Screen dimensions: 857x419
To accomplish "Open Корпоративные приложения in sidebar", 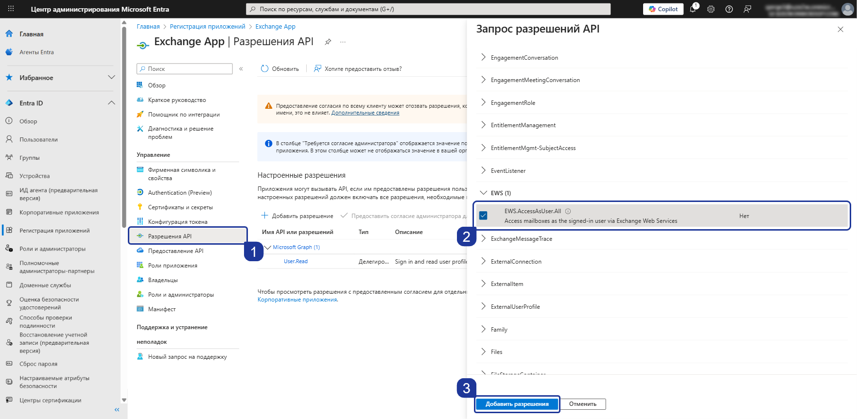I will (x=59, y=213).
